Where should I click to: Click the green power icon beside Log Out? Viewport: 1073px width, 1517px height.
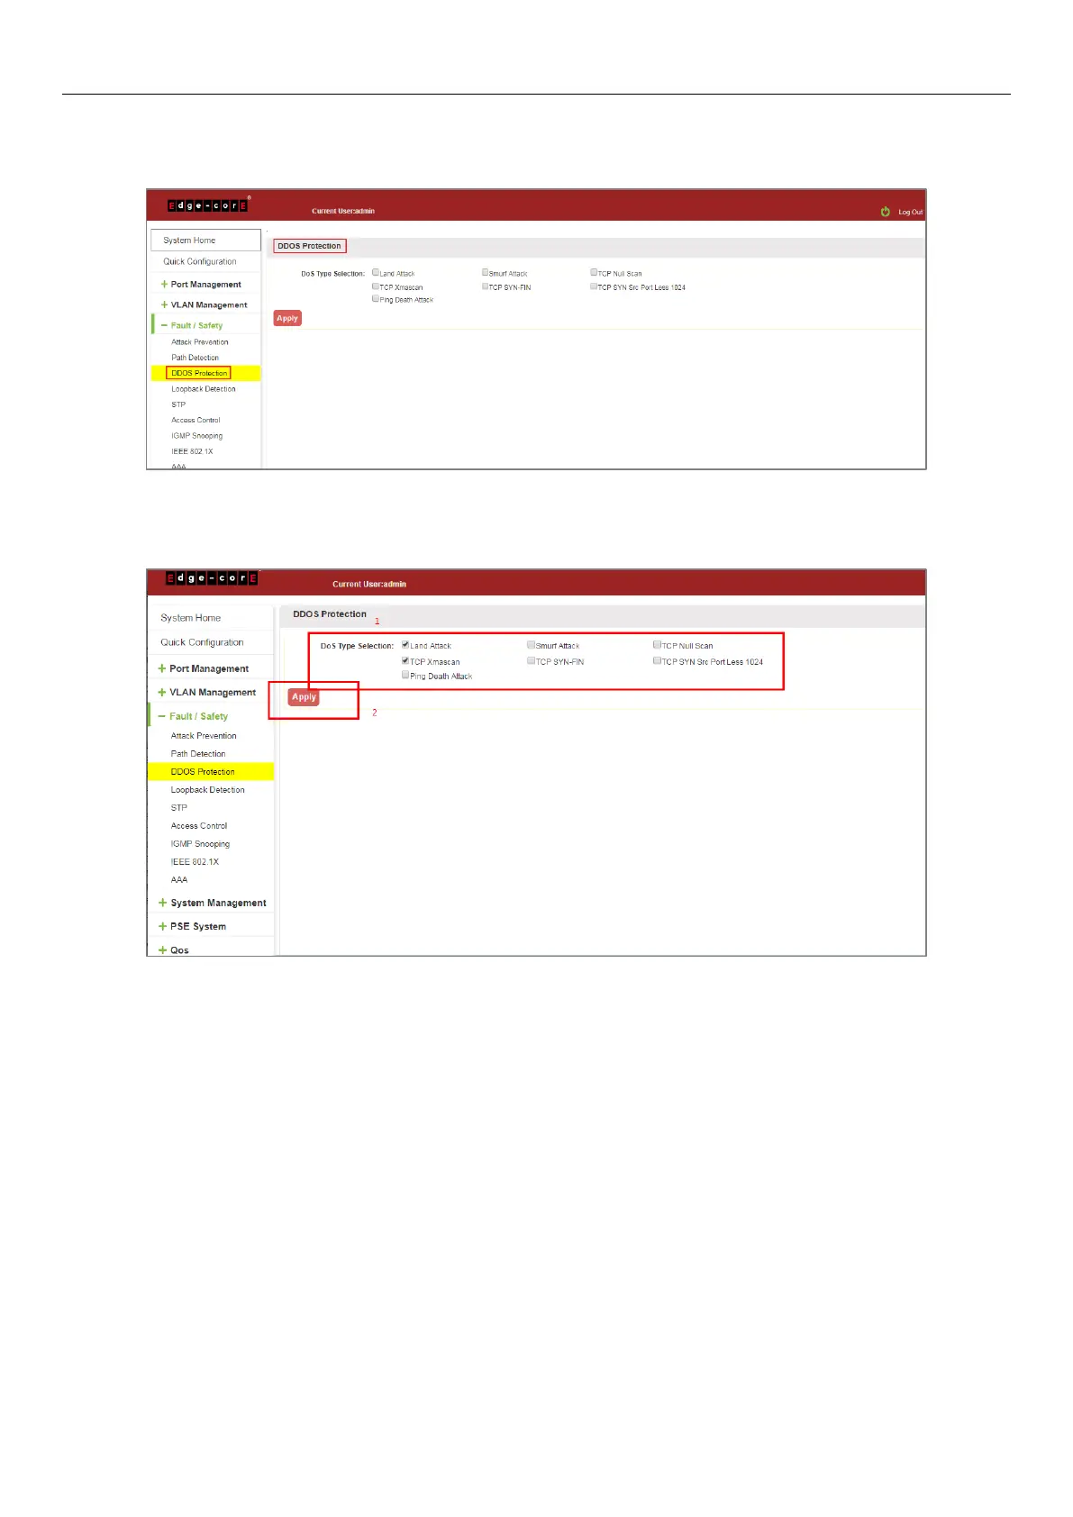coord(885,212)
